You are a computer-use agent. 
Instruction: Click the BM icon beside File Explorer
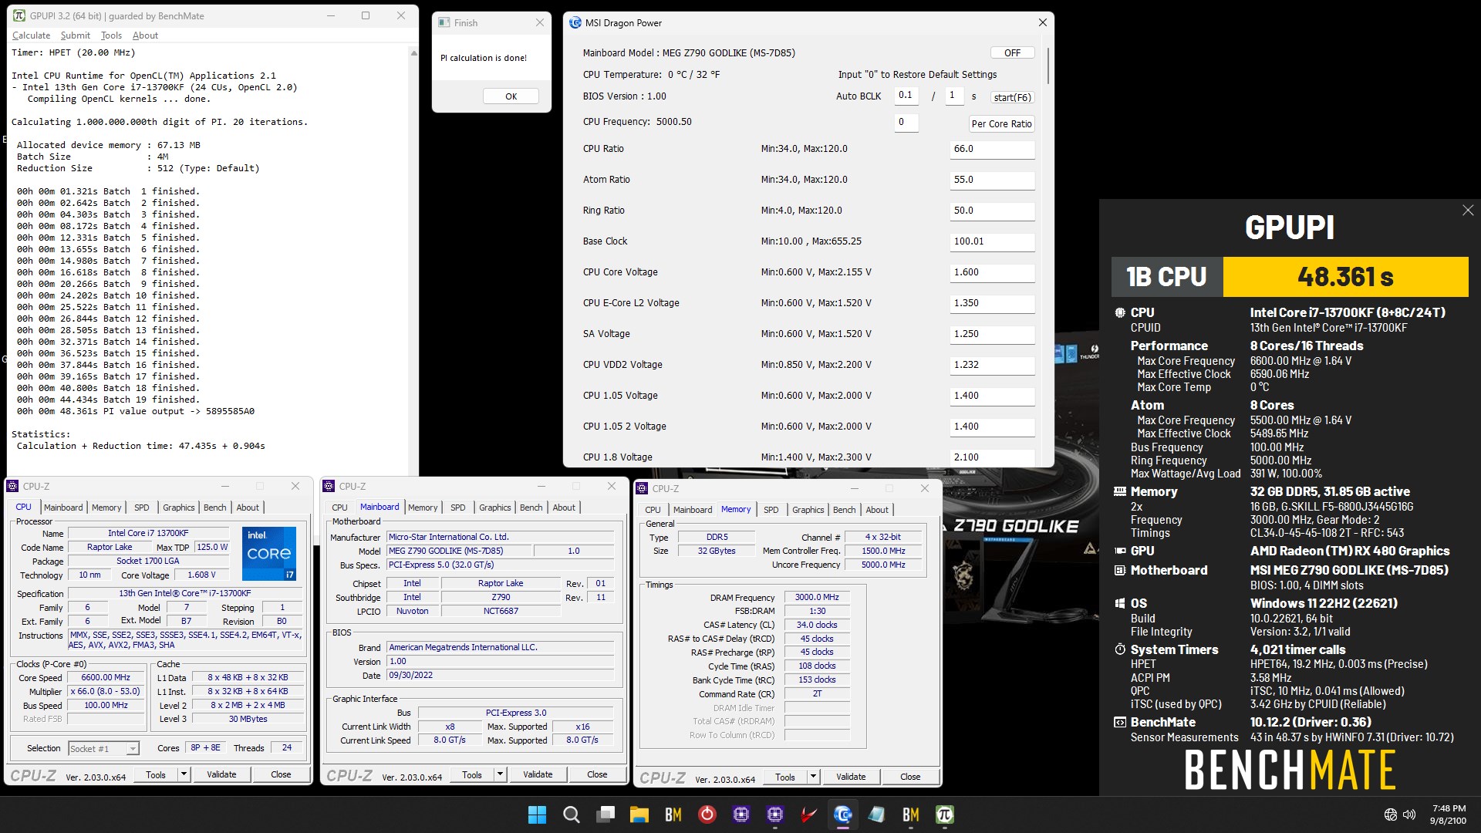point(673,814)
